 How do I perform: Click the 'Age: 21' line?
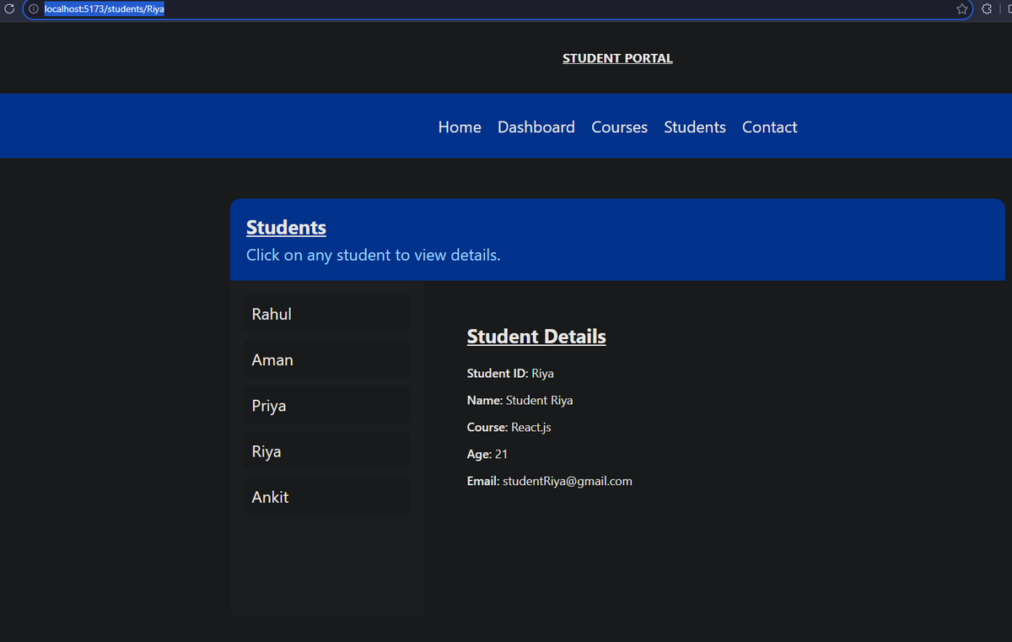(487, 454)
